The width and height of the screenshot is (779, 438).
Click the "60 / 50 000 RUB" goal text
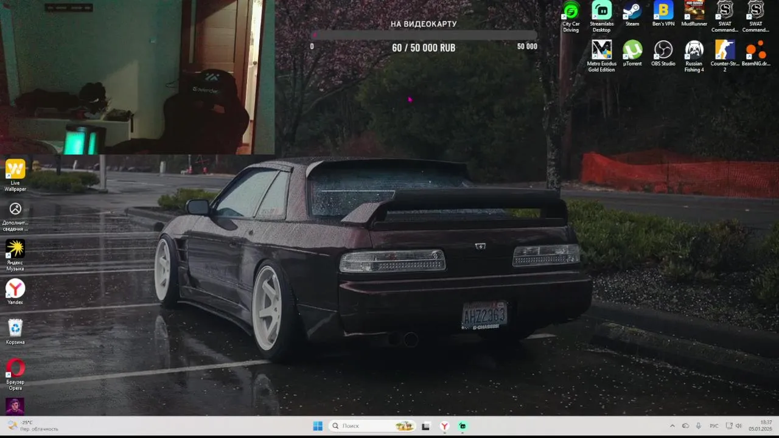(424, 47)
